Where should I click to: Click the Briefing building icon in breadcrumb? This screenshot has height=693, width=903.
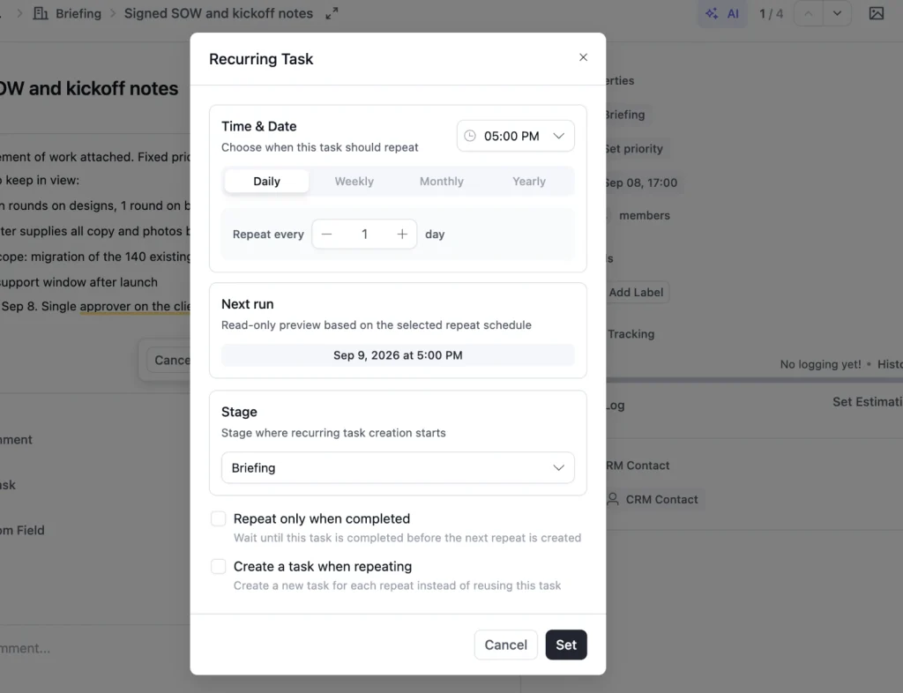click(x=41, y=13)
